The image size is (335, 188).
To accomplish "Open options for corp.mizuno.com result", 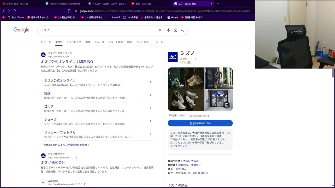I will pyautogui.click(x=76, y=157).
